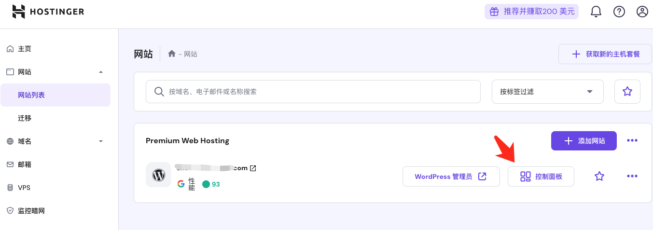Open Premium Web Hosting more options
The height and width of the screenshot is (230, 653).
point(632,141)
